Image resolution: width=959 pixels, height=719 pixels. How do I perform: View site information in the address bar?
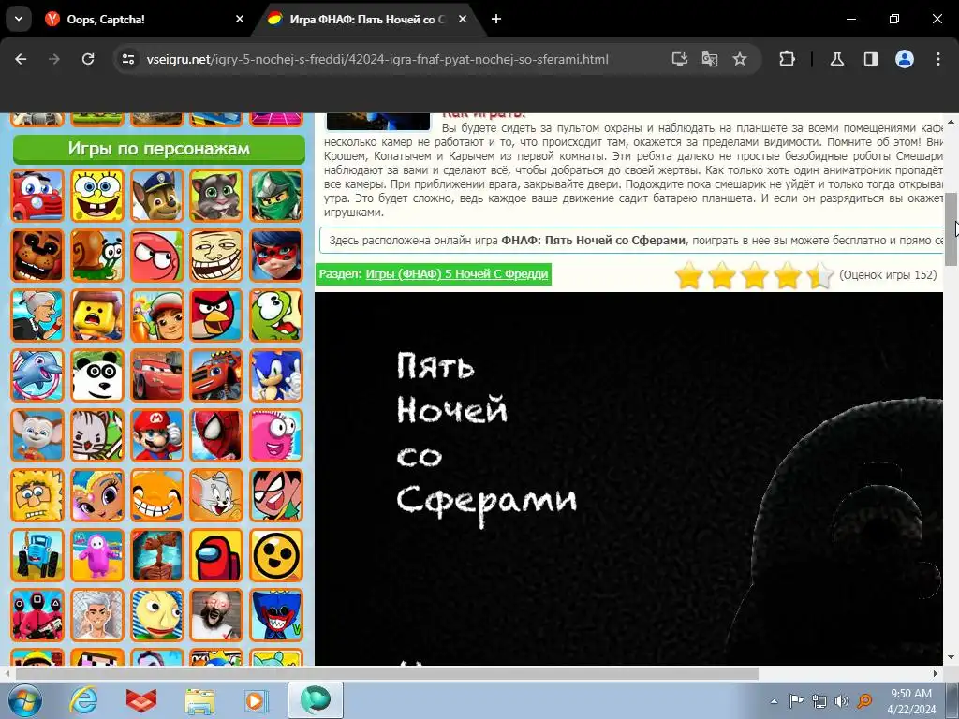pyautogui.click(x=128, y=59)
